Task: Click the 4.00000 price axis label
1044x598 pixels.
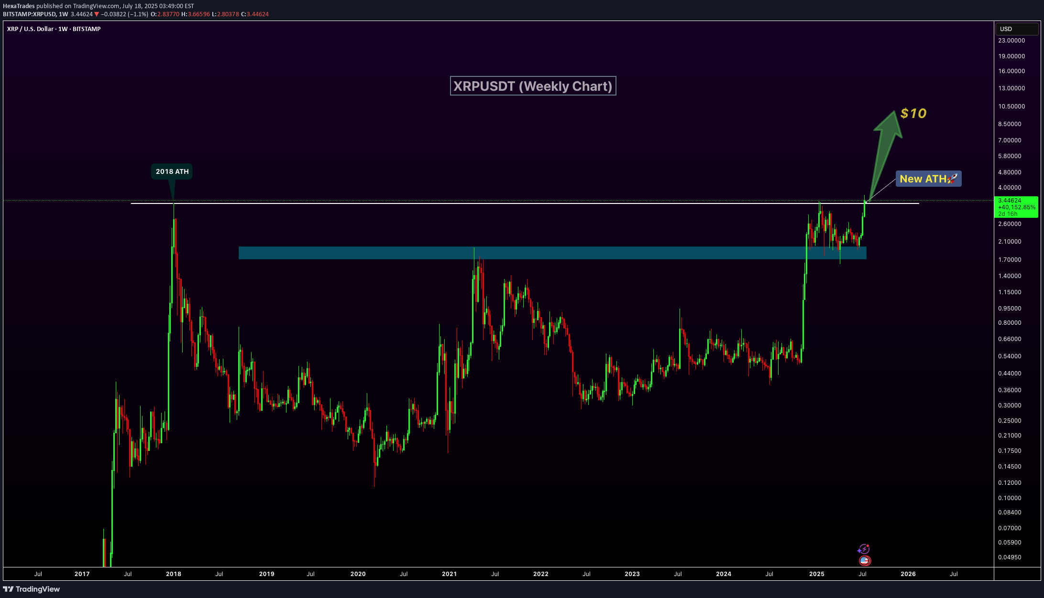Action: 1010,188
